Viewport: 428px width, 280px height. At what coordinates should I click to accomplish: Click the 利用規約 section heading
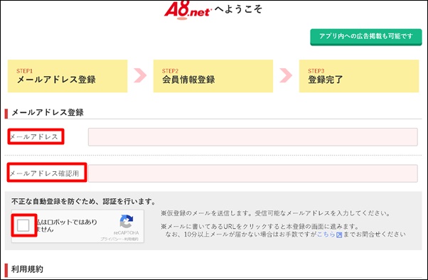coord(27,269)
